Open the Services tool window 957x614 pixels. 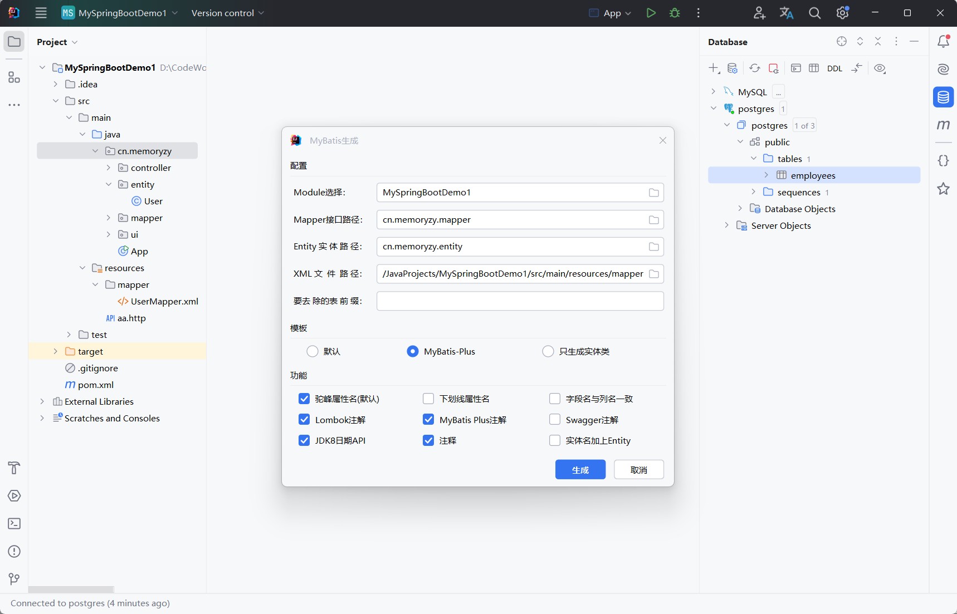[x=14, y=495]
